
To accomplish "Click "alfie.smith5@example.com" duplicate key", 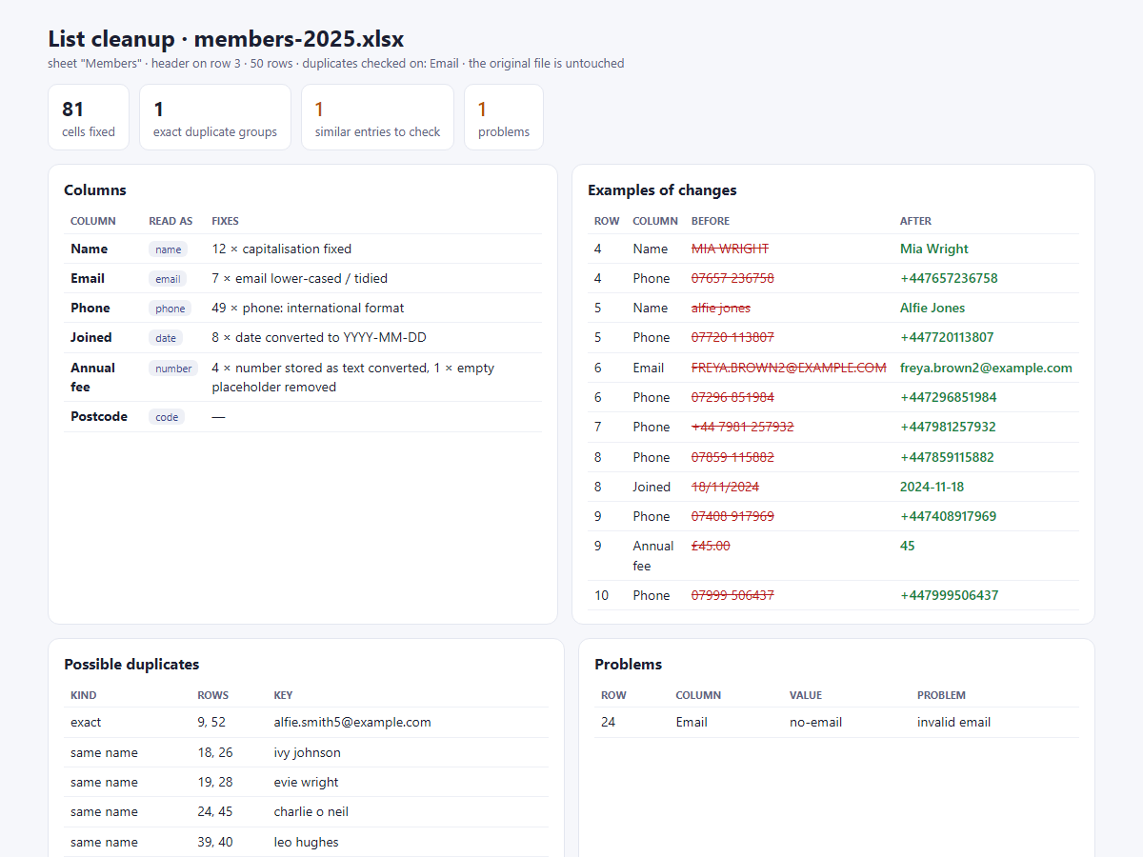I will coord(352,723).
